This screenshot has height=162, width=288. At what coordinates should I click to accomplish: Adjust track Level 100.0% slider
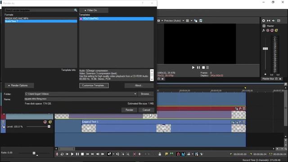[49, 126]
